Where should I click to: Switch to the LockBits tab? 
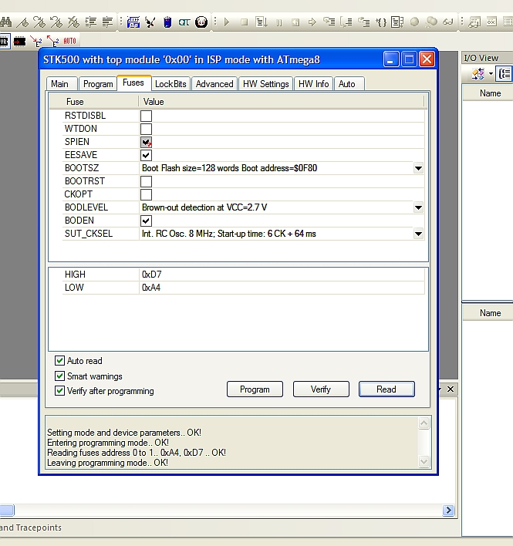tap(170, 84)
